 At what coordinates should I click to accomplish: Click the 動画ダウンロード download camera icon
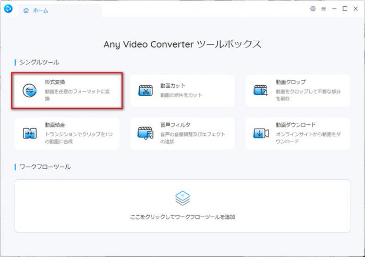point(261,133)
